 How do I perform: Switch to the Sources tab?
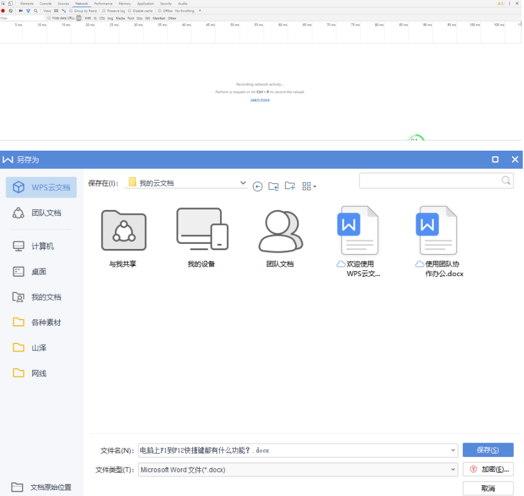tap(63, 3)
